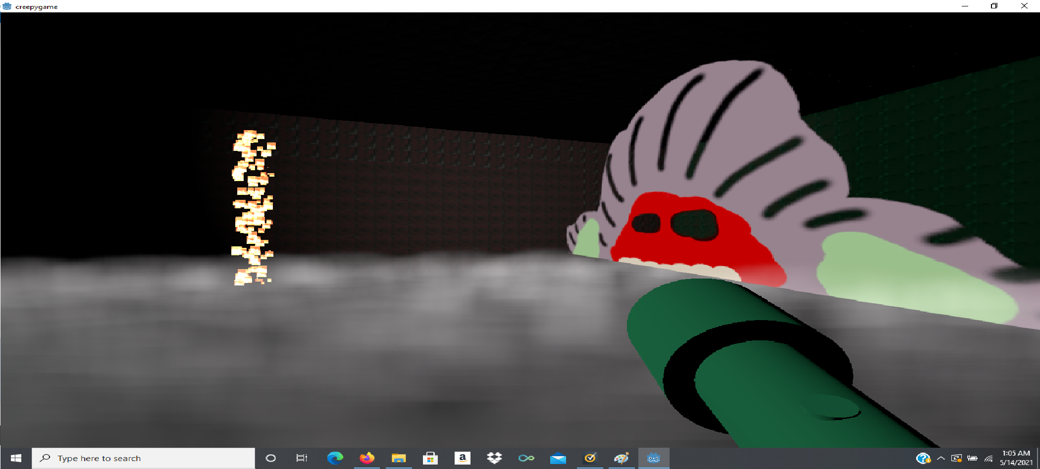Open the Wi-Fi network tray icon
Viewport: 1040px width, 469px height.
tap(988, 458)
